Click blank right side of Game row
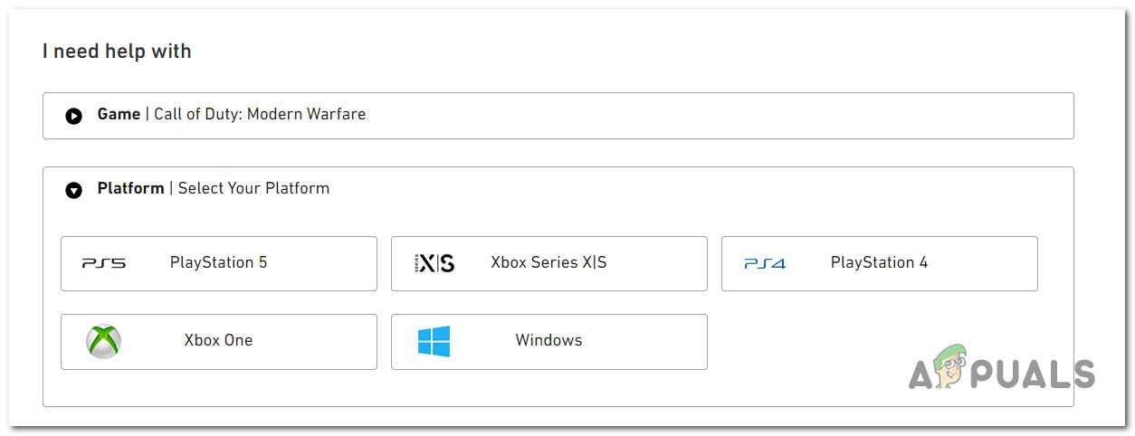This screenshot has height=436, width=1135. pos(815,115)
